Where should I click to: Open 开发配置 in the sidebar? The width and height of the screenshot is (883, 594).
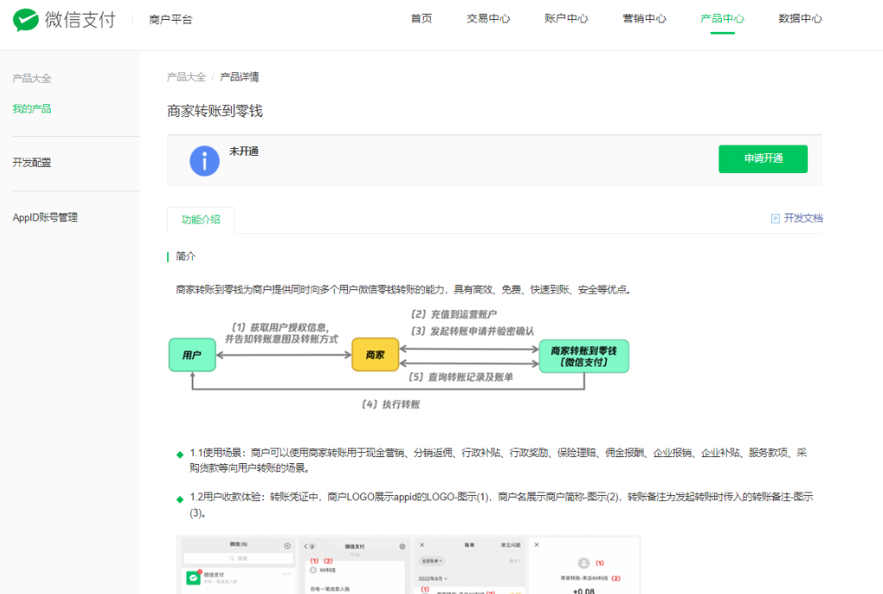pos(32,163)
